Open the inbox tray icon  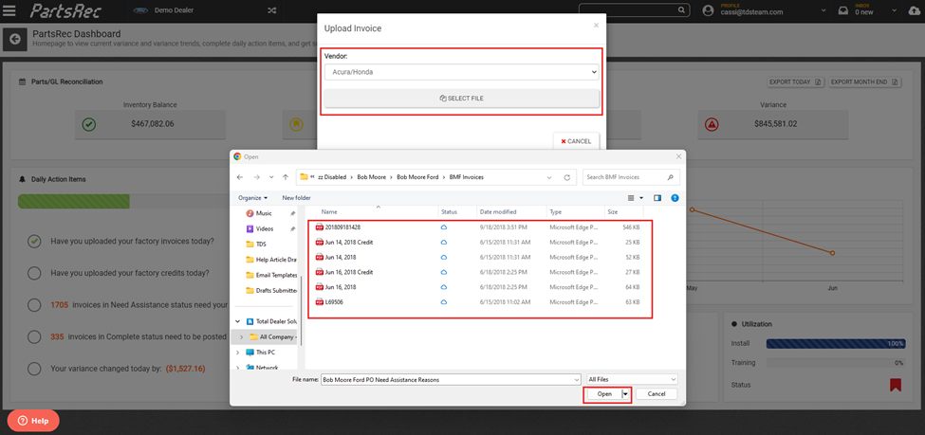tap(843, 10)
